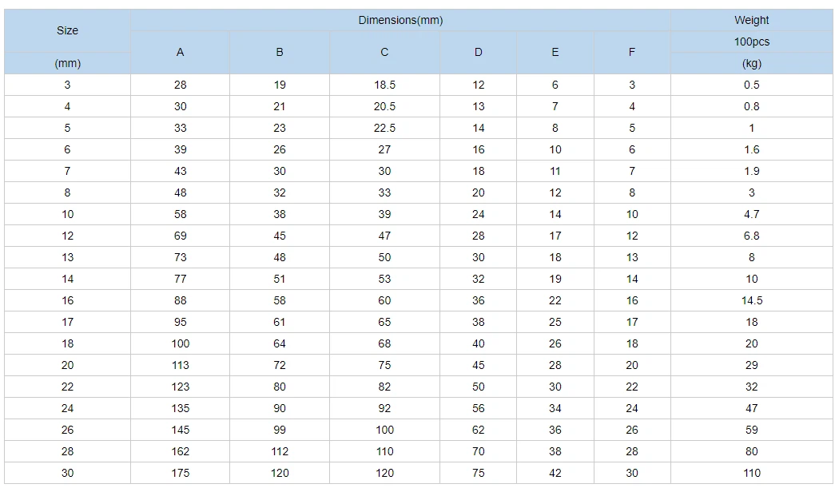This screenshot has height=488, width=835.
Task: Select the value 6.8 in the weight column
Action: [751, 236]
